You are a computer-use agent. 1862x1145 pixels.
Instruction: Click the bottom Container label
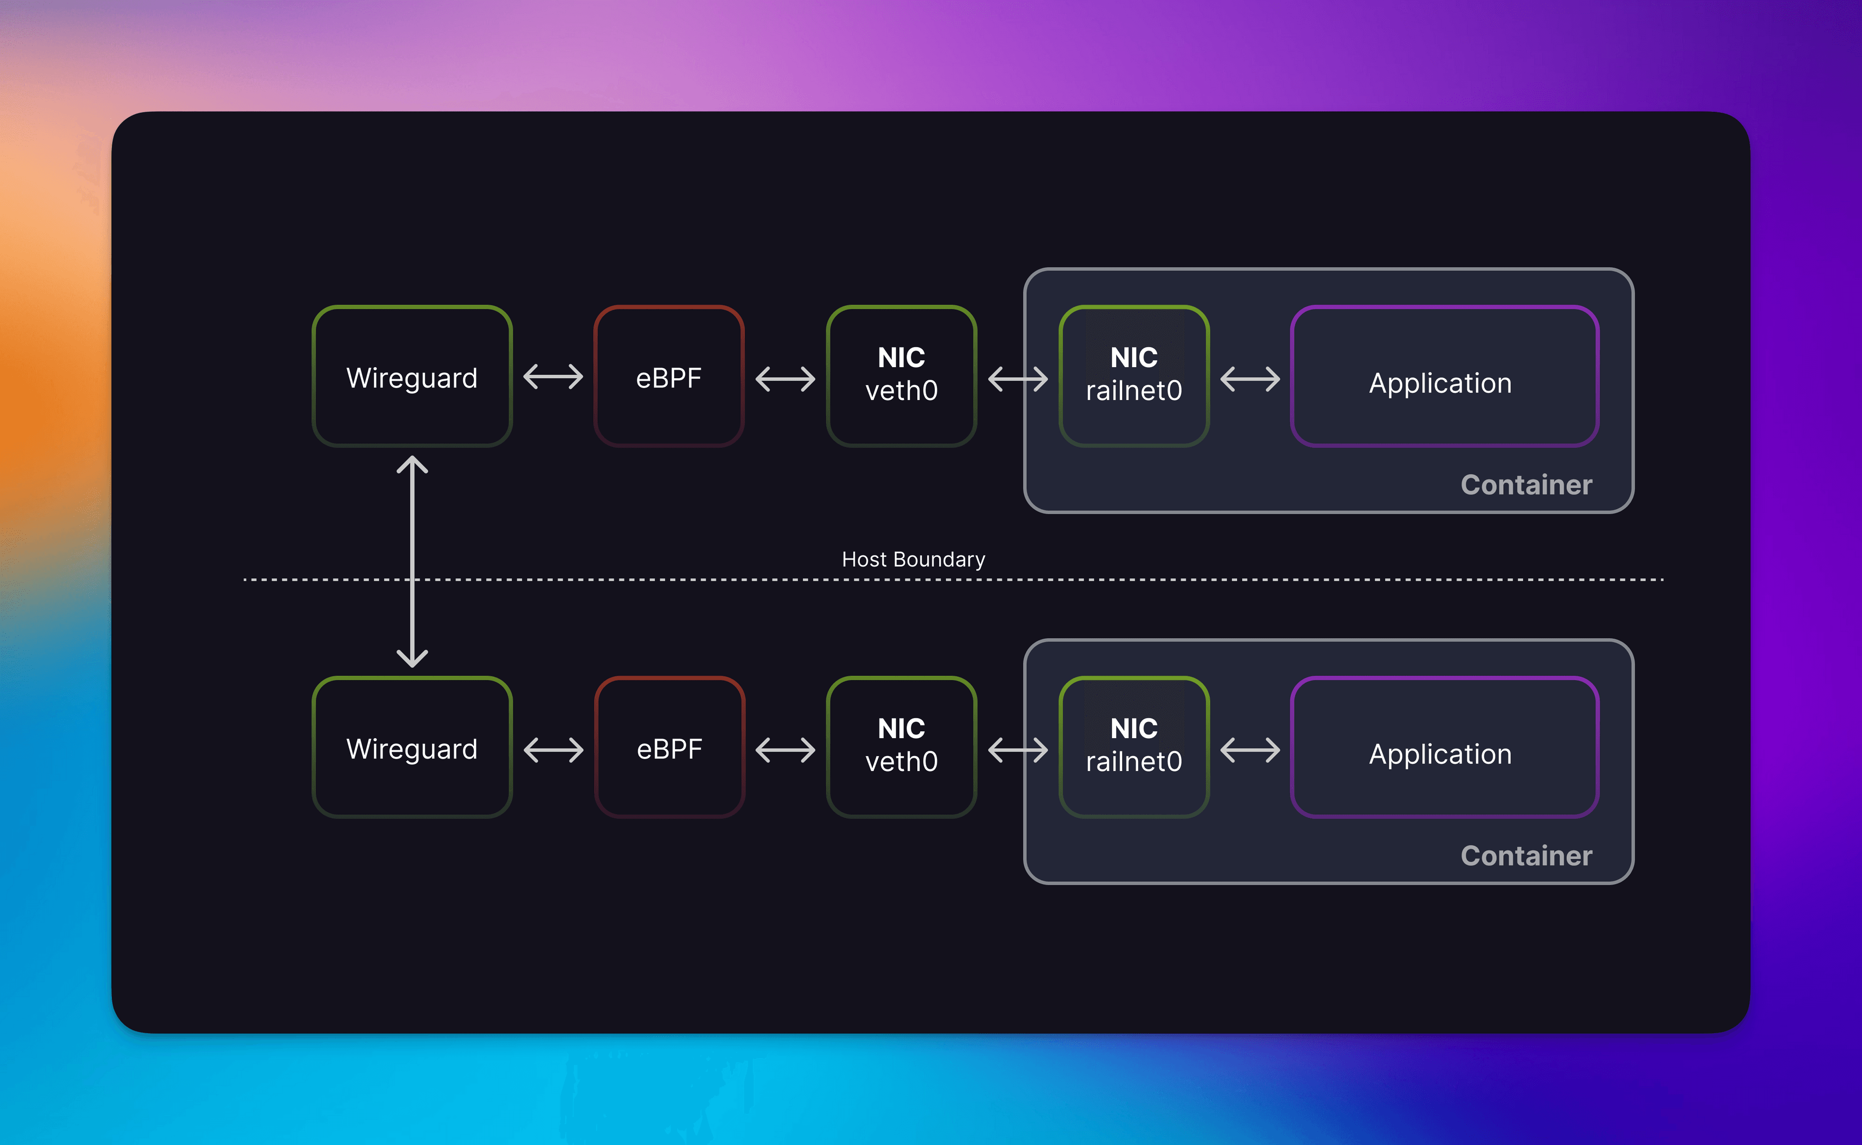[1526, 856]
